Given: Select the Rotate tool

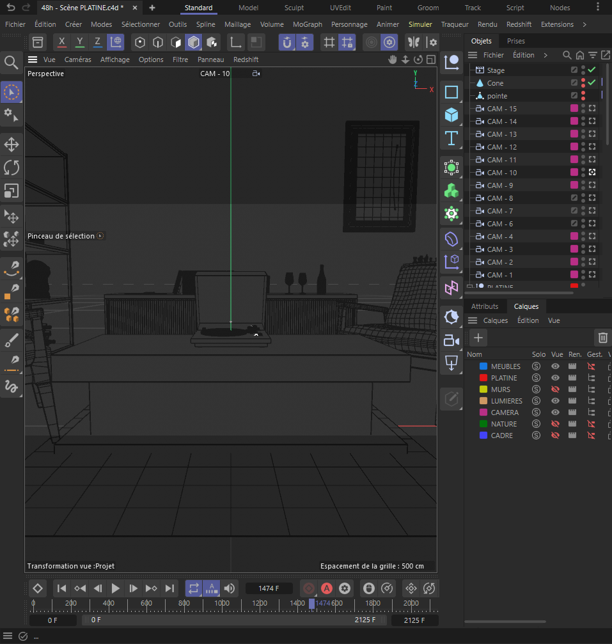Looking at the screenshot, I should point(12,168).
